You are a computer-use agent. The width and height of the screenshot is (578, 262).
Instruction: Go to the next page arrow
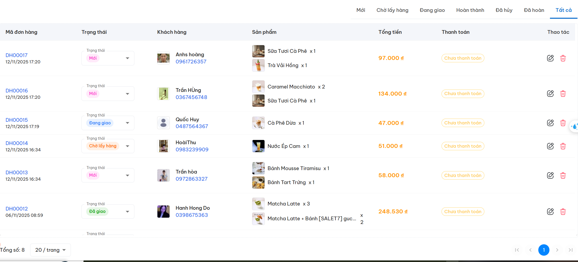point(557,250)
